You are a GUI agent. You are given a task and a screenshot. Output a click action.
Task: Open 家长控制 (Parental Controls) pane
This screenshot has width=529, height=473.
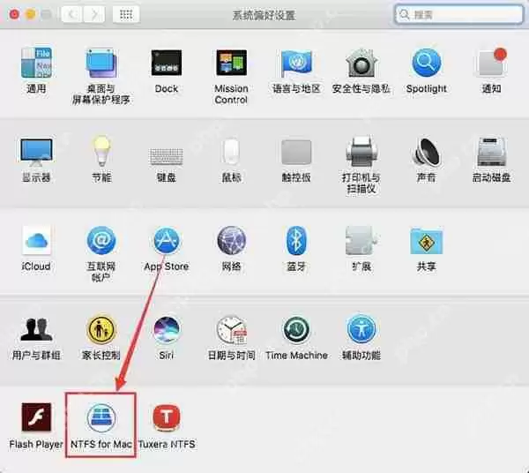pos(101,329)
